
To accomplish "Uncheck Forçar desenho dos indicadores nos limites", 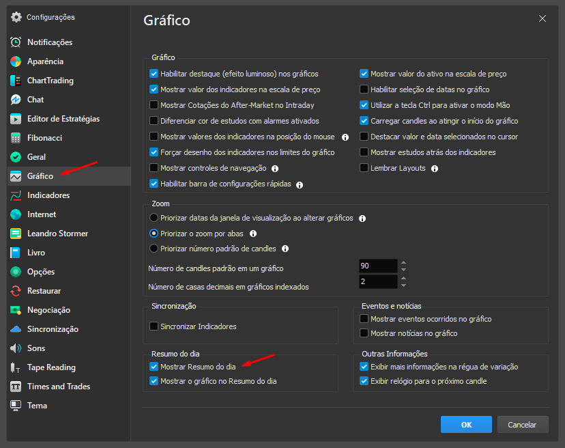I will point(154,152).
